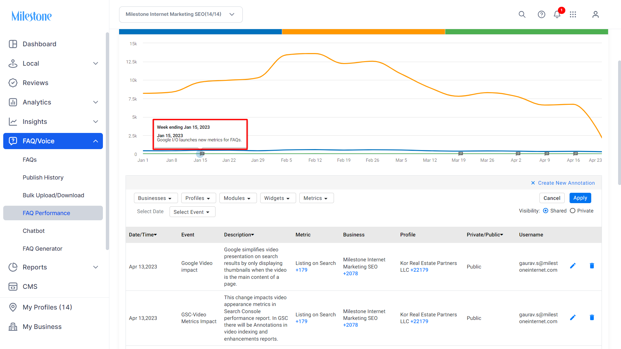The image size is (621, 349).
Task: Click +179 metric link in Apr 13 first row
Action: [301, 270]
